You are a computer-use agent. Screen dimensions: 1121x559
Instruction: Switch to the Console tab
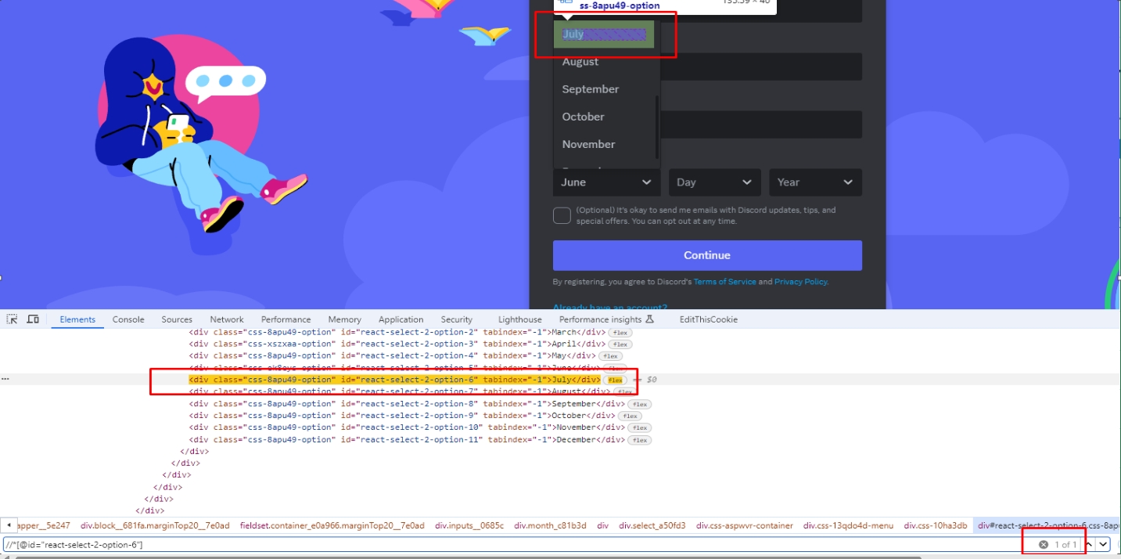[x=128, y=319]
